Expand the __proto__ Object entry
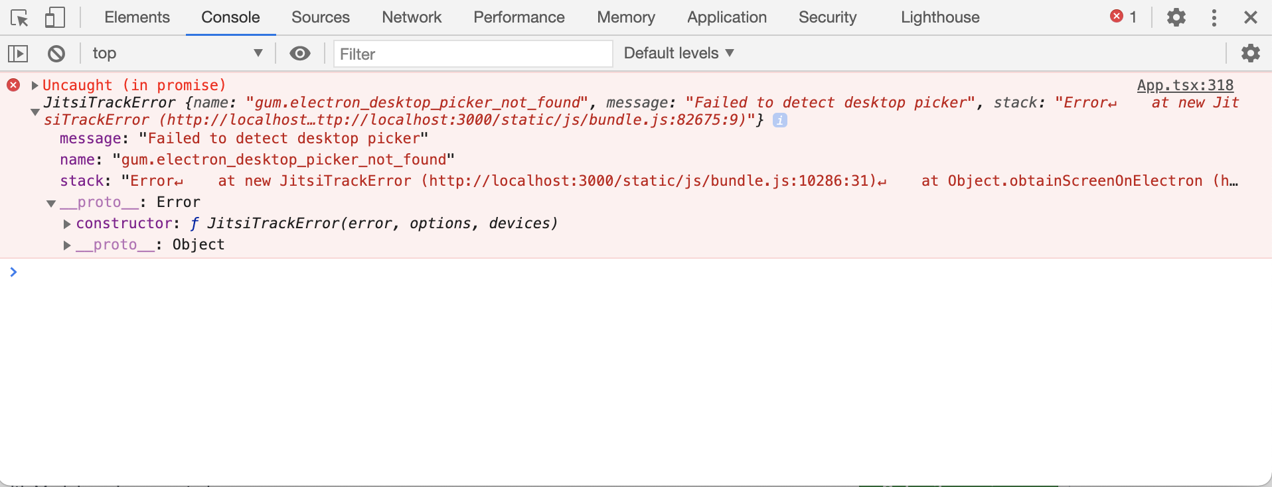Viewport: 1272px width, 487px height. coord(66,245)
